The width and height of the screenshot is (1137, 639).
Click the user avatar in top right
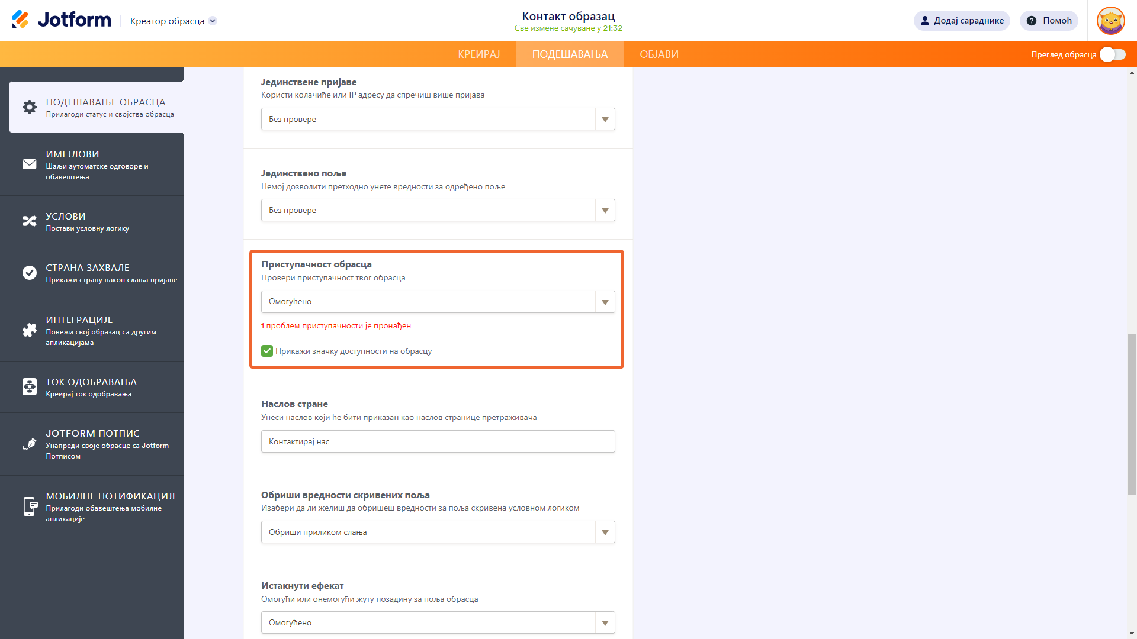[1110, 21]
